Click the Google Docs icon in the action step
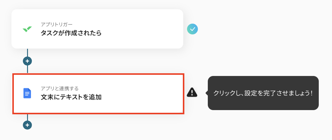 pos(27,93)
